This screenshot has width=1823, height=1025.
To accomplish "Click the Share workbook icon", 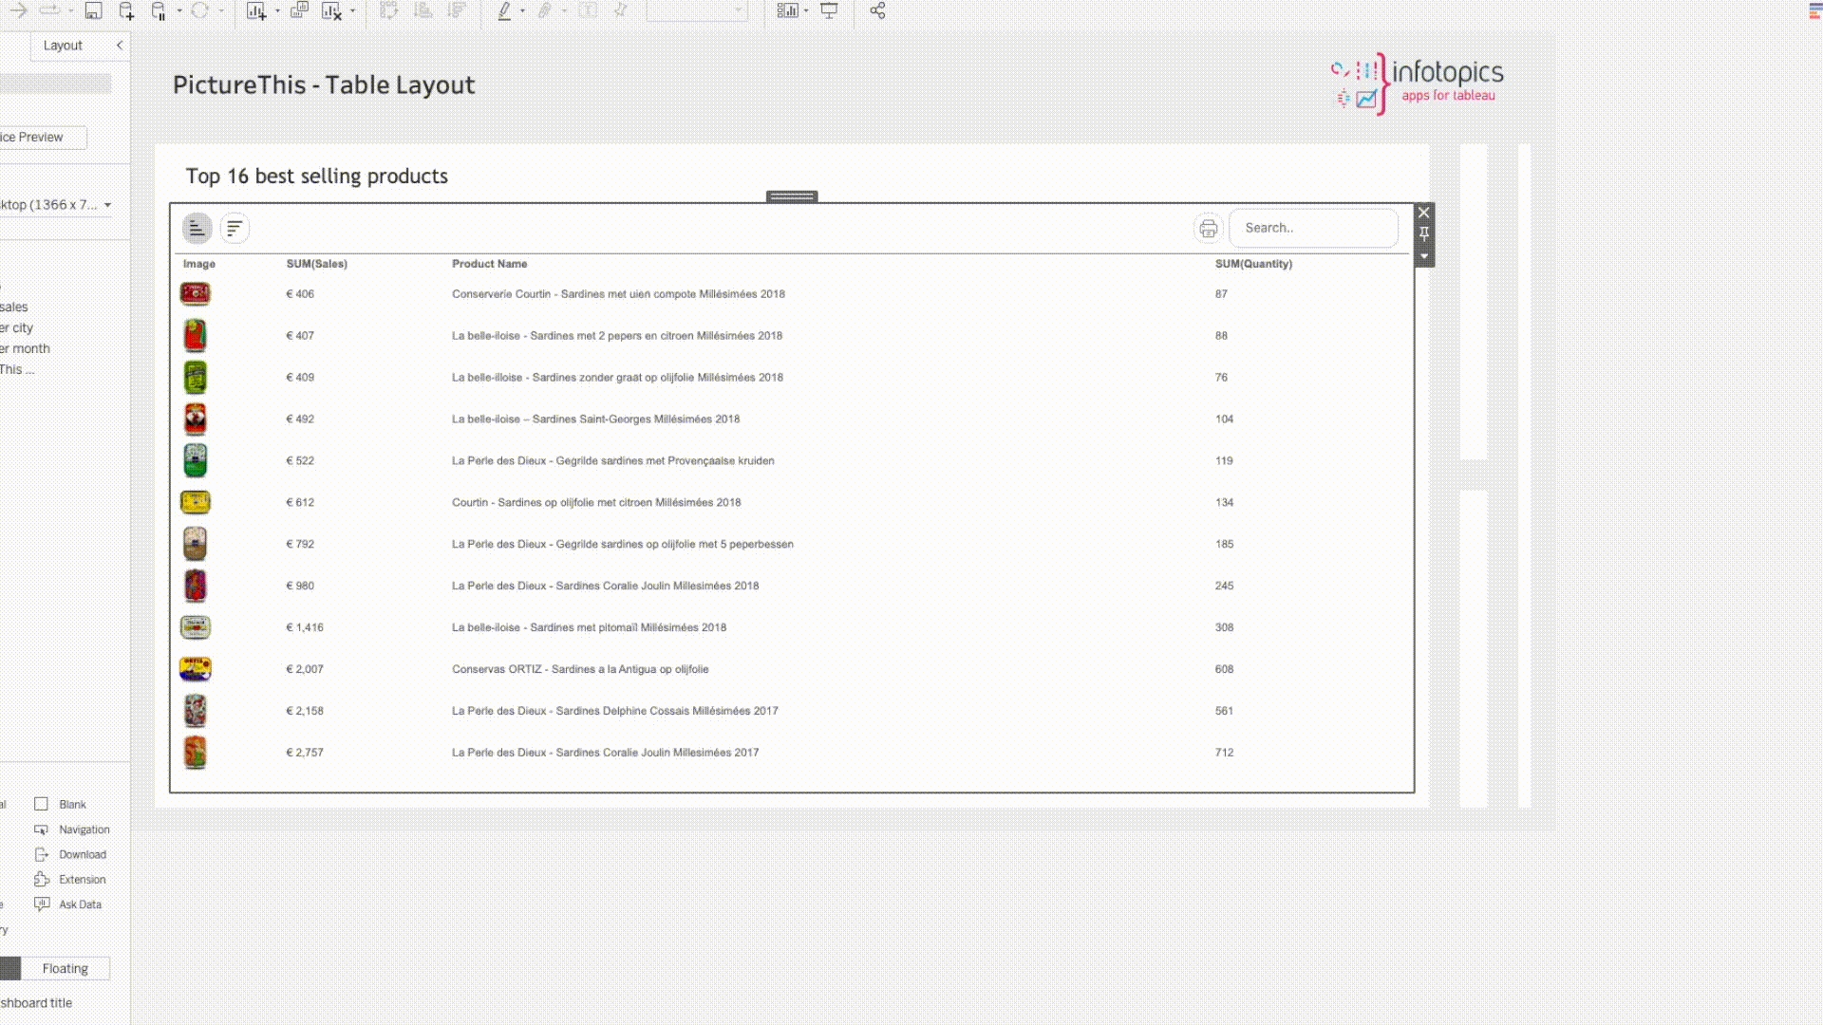I will tap(877, 11).
